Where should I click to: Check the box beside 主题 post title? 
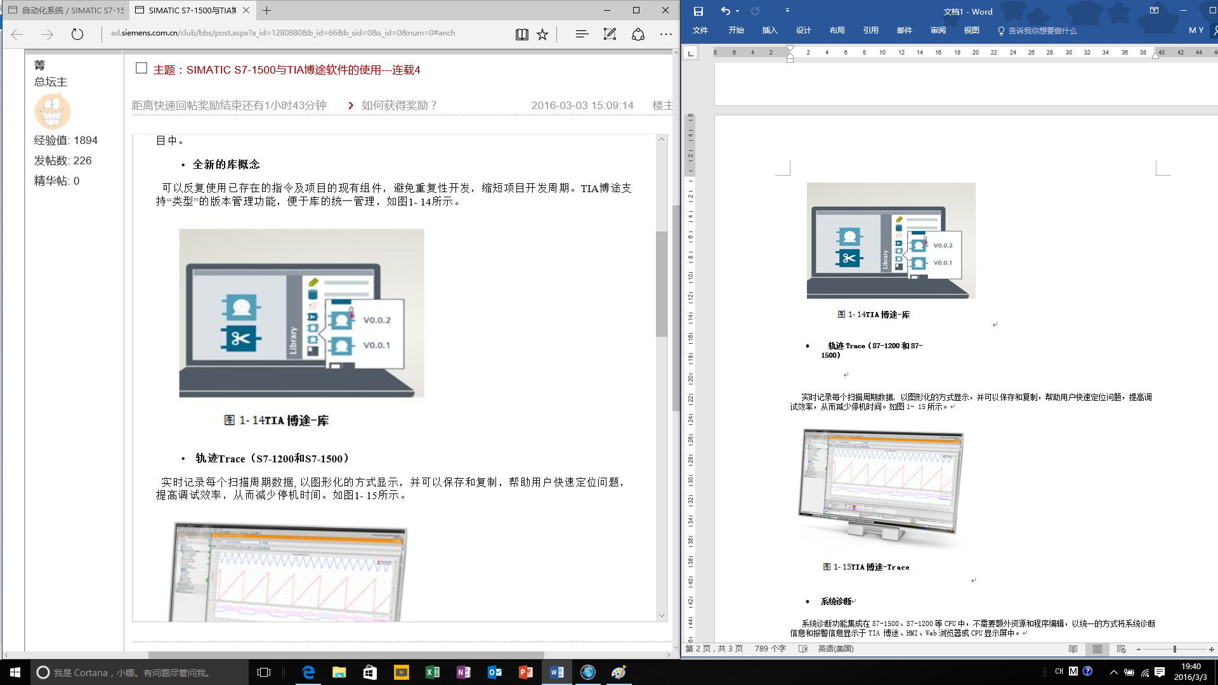coord(141,68)
